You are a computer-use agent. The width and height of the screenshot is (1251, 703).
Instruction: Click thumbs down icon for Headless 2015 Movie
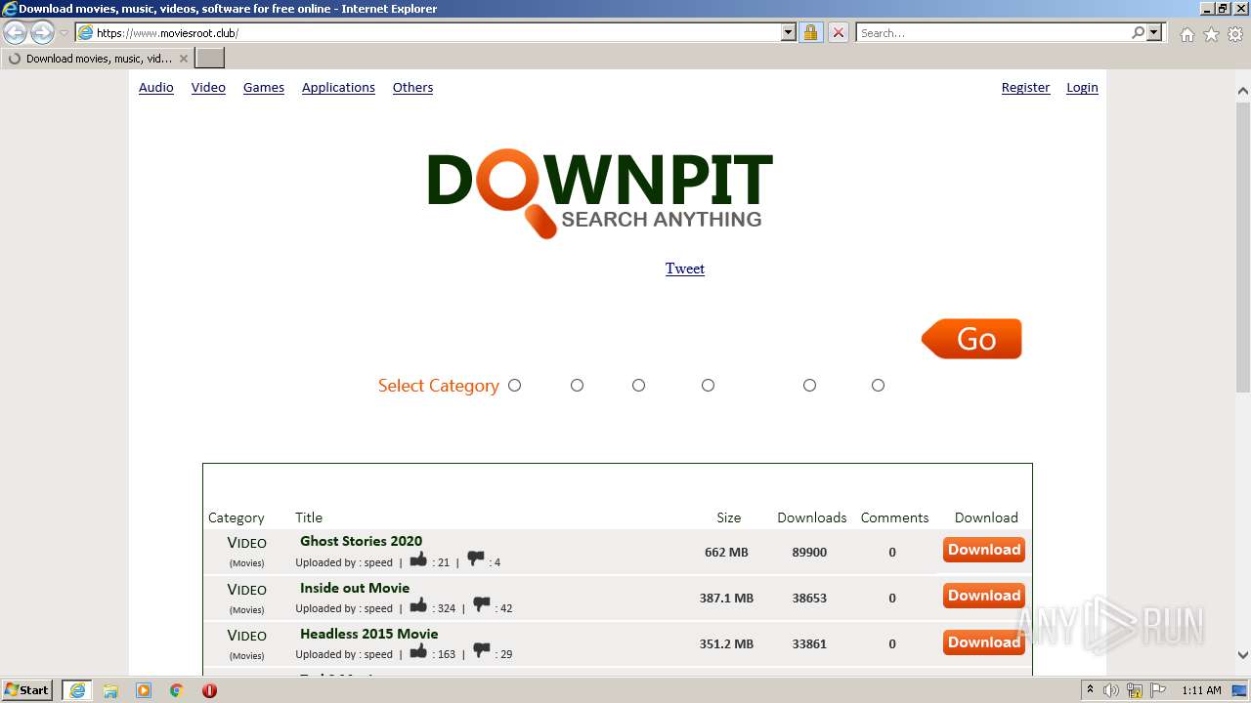tap(482, 651)
